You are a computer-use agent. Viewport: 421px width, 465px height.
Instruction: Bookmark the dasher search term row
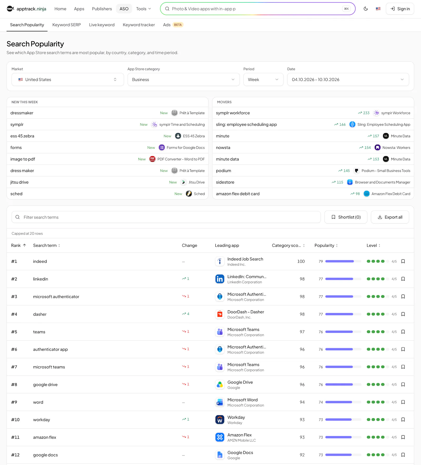[x=403, y=314]
